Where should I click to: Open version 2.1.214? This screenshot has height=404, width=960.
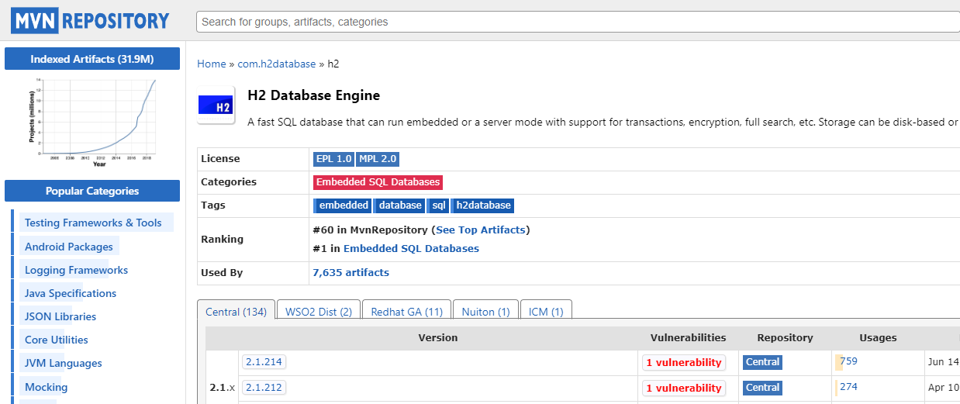tap(264, 362)
